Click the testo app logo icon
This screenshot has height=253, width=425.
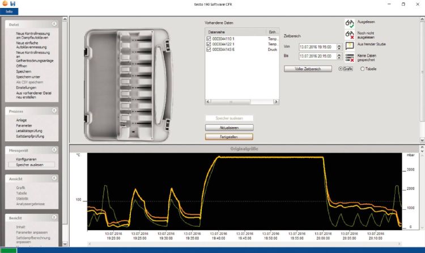tap(5, 4)
